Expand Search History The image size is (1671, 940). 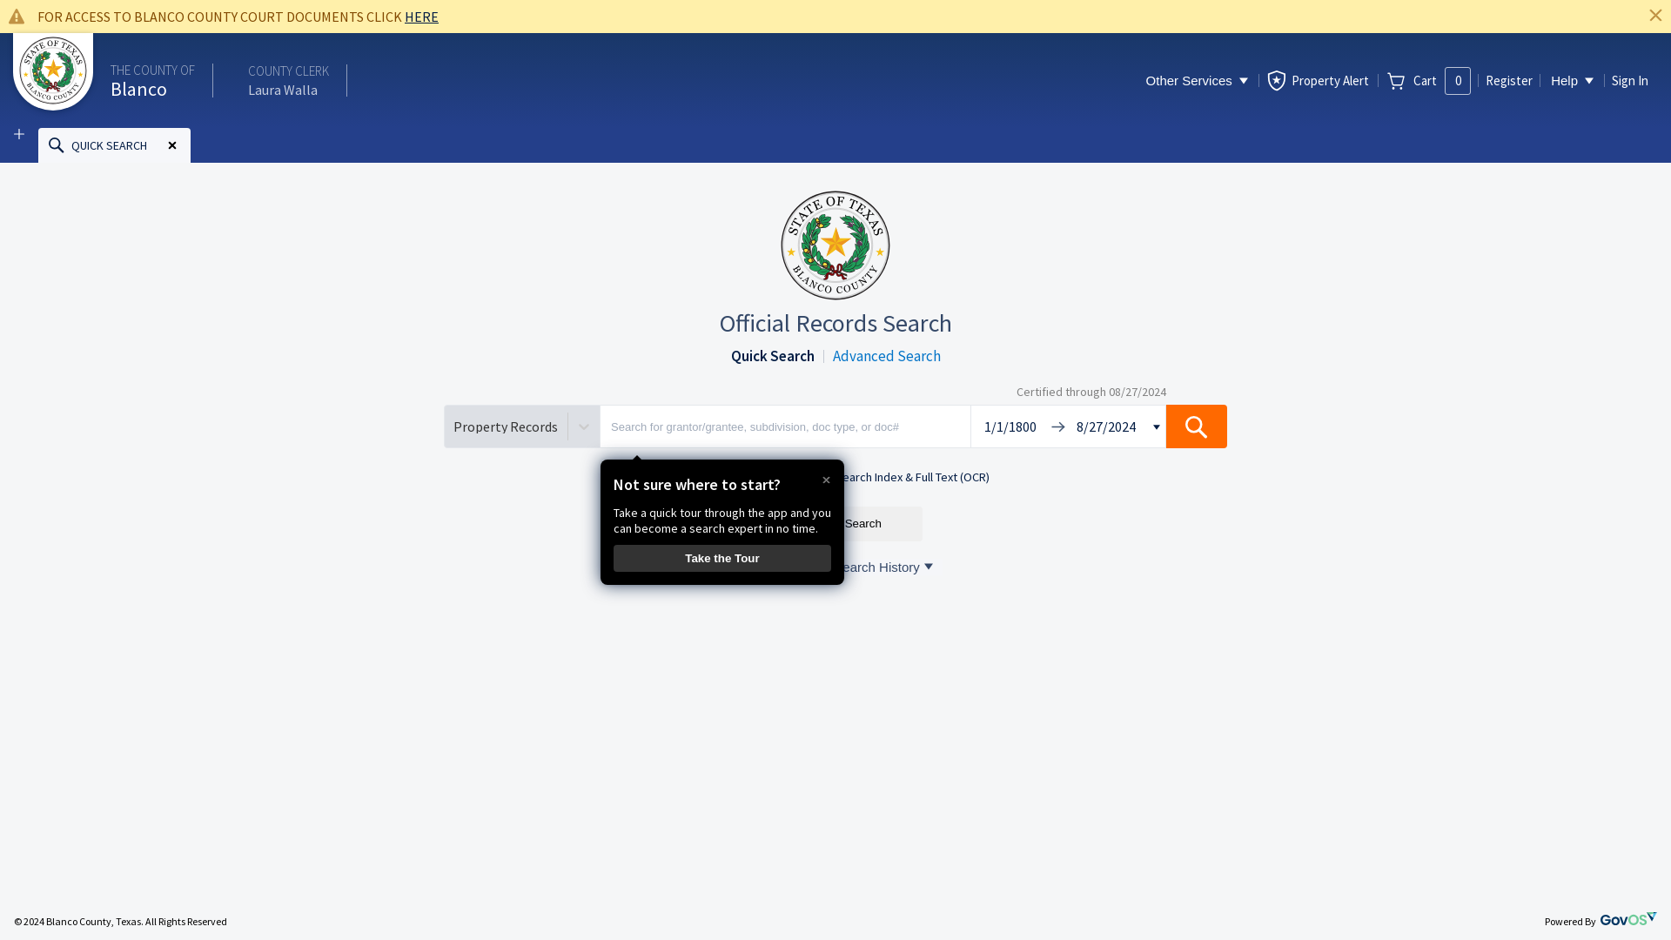pyautogui.click(x=883, y=567)
